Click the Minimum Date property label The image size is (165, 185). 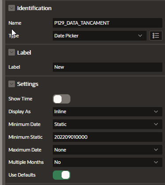25,124
